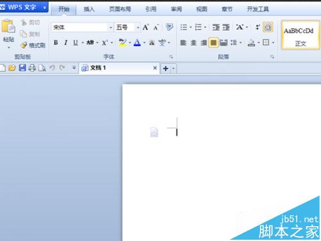
Task: Decrease paragraph indent
Action: [x=216, y=27]
